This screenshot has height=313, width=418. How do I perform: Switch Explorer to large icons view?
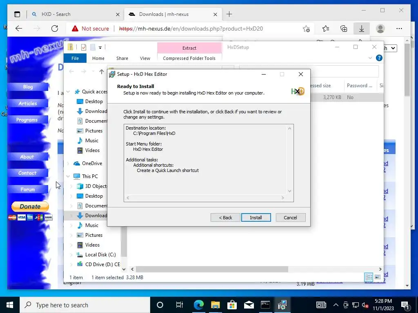coord(378,277)
